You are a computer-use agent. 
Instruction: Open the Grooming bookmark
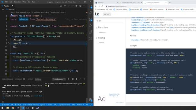point(144,9)
